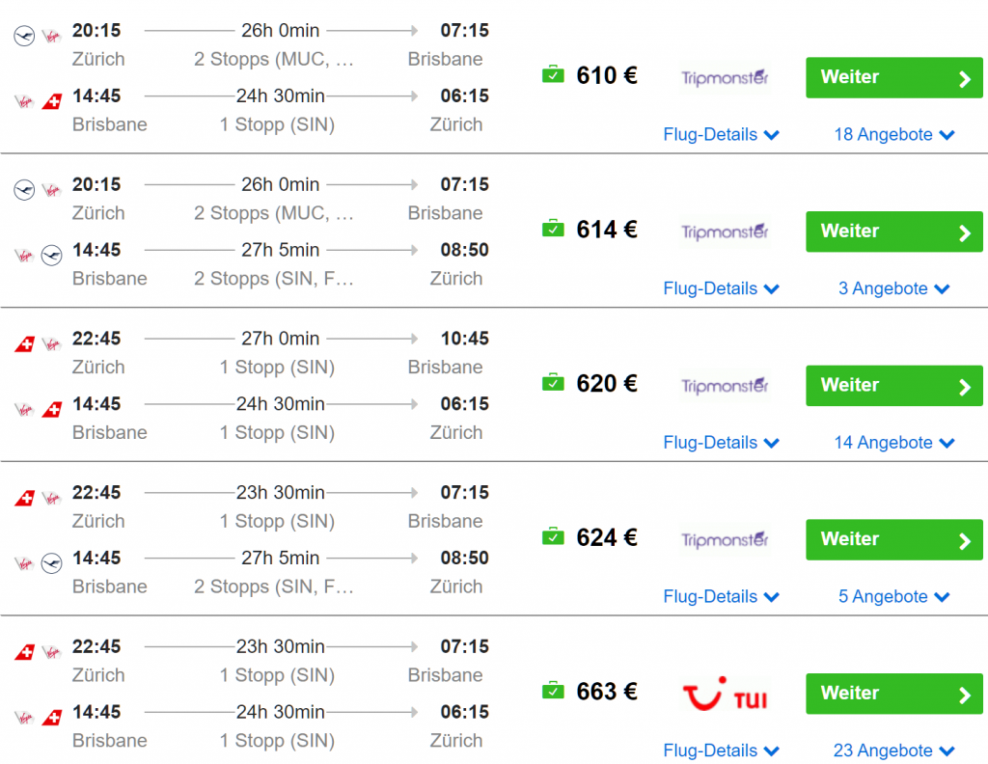Click the Lufthansa airline icon in the first flight

pyautogui.click(x=25, y=36)
